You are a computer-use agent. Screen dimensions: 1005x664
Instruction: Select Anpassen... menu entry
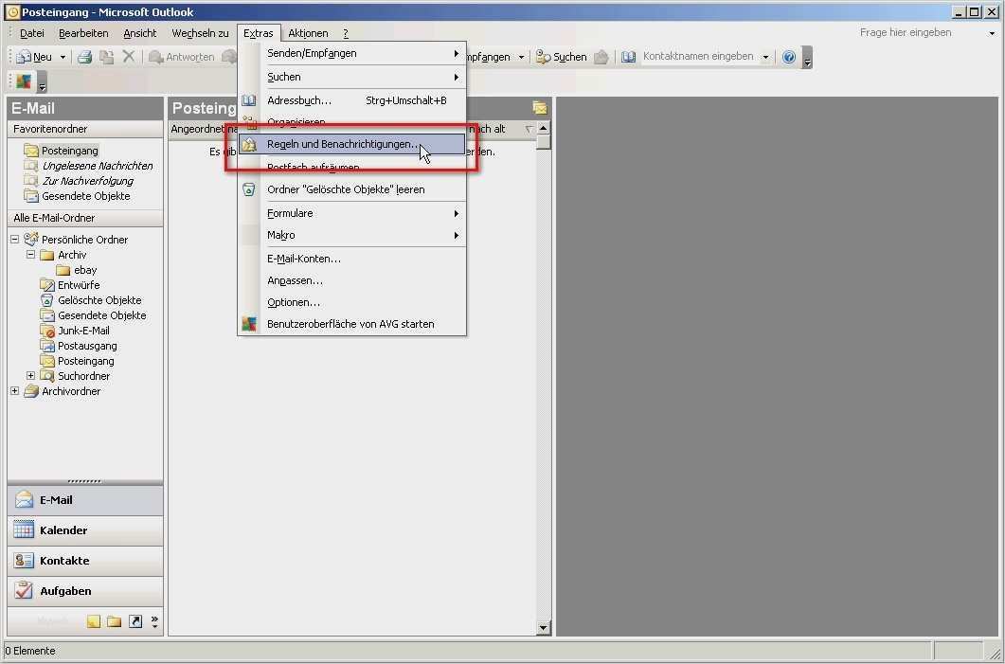[x=351, y=280]
